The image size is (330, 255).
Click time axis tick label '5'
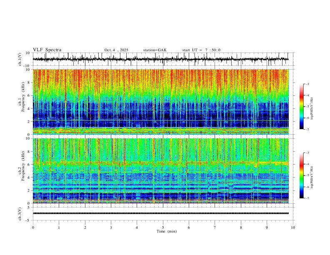[163, 227]
